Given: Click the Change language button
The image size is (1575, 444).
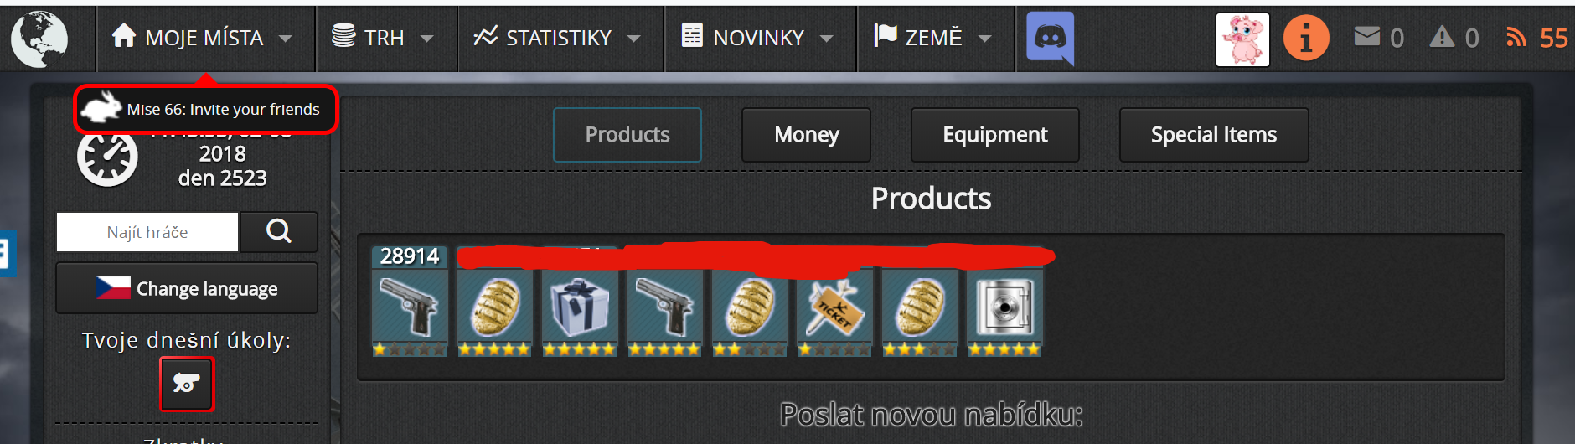Looking at the screenshot, I should (x=187, y=288).
